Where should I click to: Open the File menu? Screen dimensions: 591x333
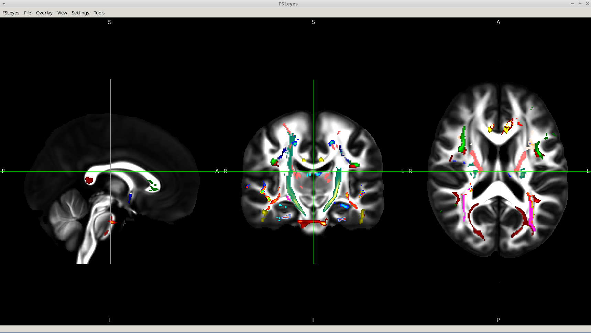28,13
